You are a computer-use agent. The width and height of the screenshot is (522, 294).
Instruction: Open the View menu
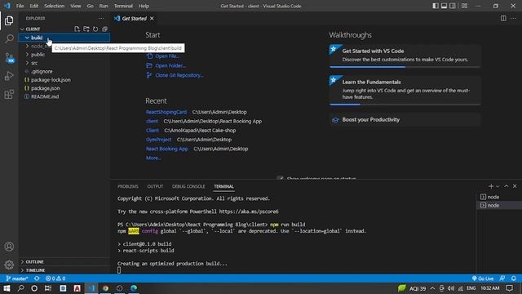[76, 6]
